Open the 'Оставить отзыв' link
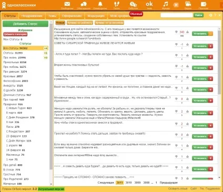This screenshot has width=223, height=192. click(178, 188)
